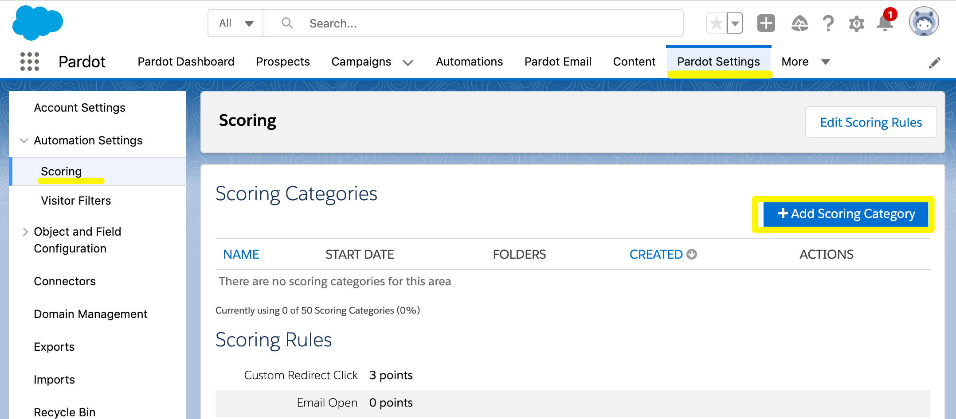The width and height of the screenshot is (956, 419).
Task: Click the FOLDERS column header
Action: click(519, 254)
